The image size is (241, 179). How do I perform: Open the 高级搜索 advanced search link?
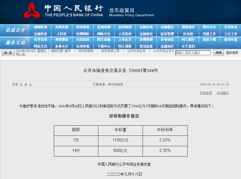[x=232, y=53]
